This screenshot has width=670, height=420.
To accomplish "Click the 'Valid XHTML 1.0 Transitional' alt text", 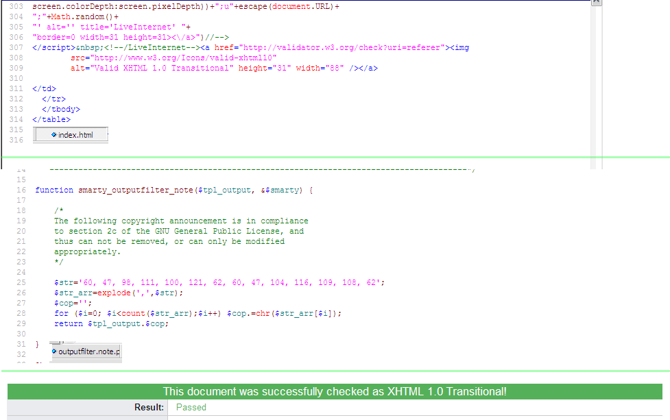I will pyautogui.click(x=162, y=68).
